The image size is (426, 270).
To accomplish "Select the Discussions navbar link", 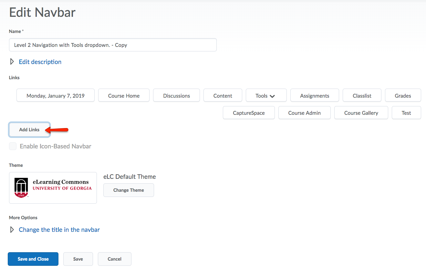I will [x=176, y=96].
